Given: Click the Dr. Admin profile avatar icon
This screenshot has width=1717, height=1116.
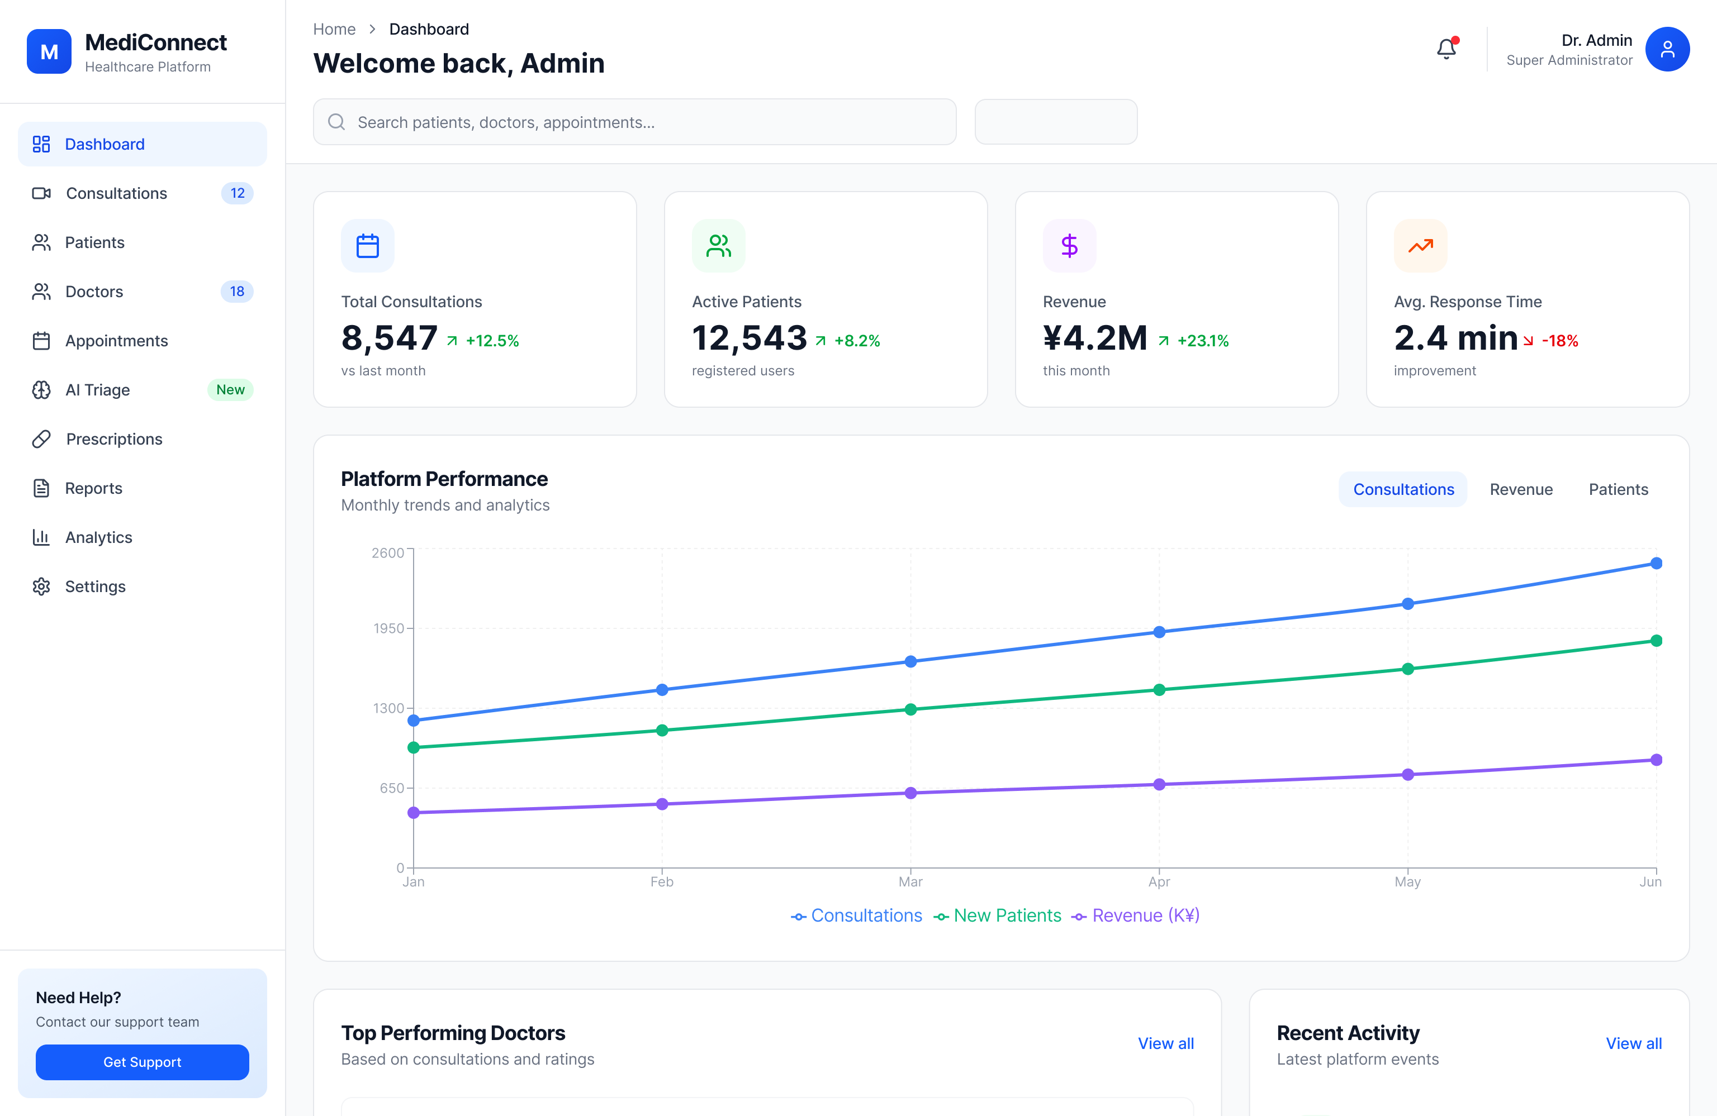Looking at the screenshot, I should pyautogui.click(x=1667, y=48).
